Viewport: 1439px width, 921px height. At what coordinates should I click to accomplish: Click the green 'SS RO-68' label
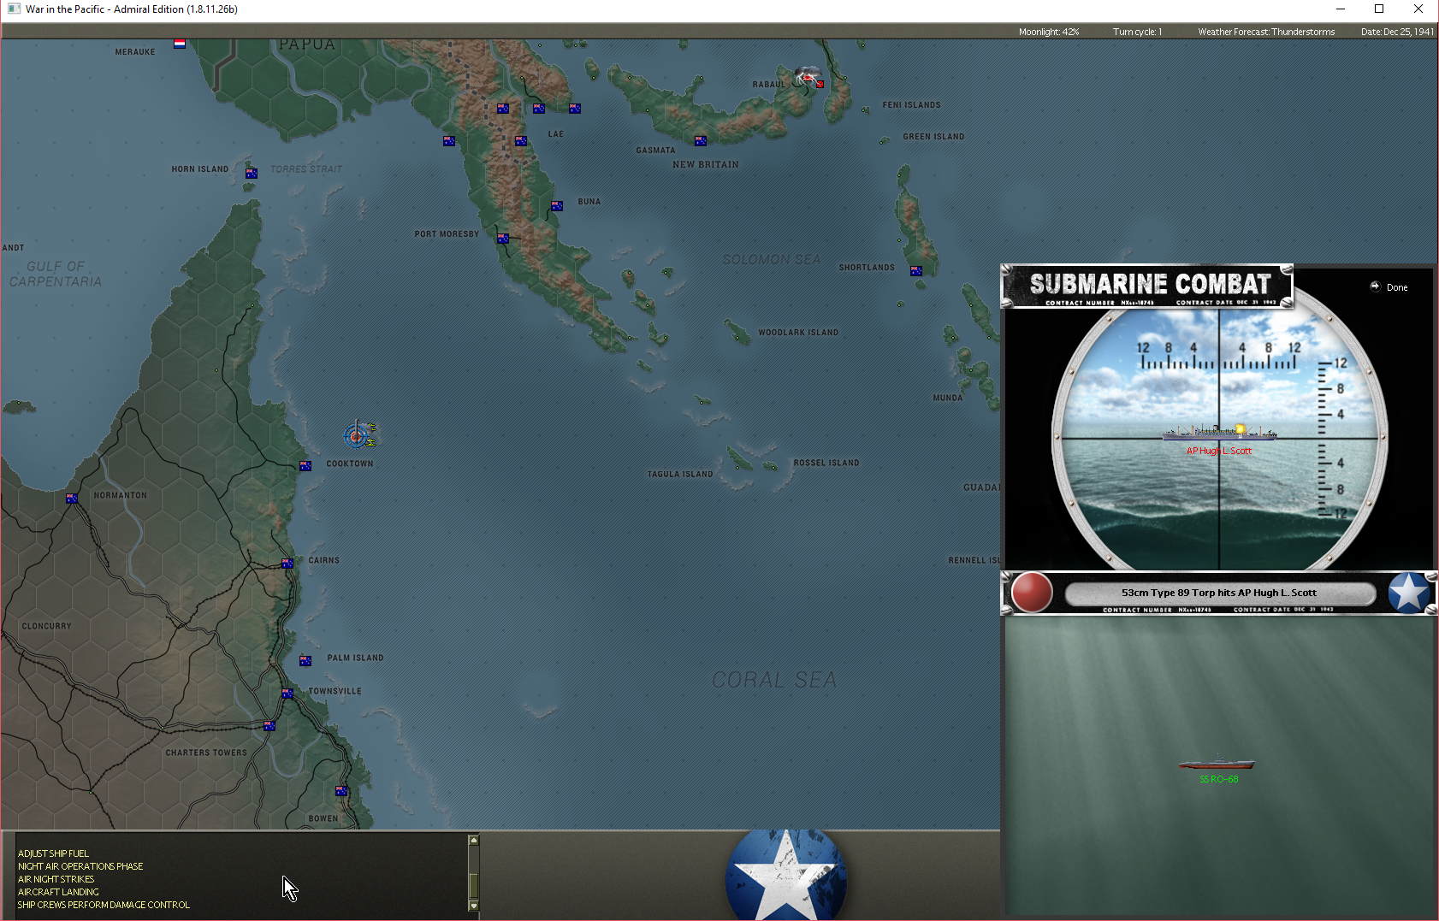point(1219,779)
